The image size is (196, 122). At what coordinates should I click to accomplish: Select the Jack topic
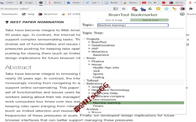(96, 71)
